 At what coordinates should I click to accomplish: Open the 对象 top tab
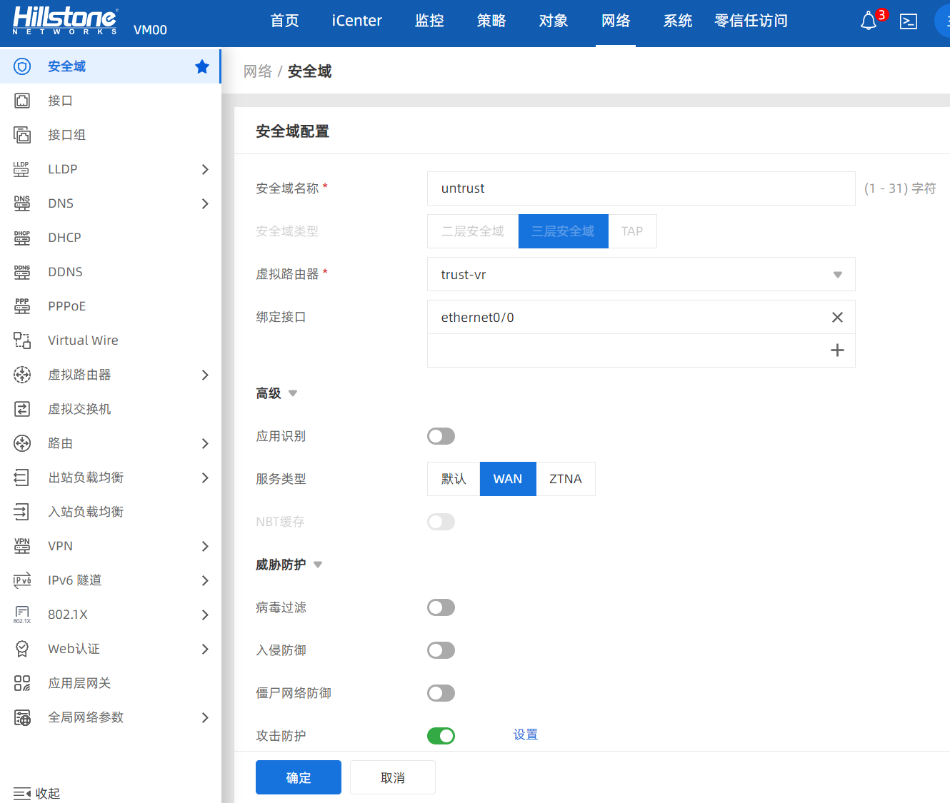[x=554, y=21]
